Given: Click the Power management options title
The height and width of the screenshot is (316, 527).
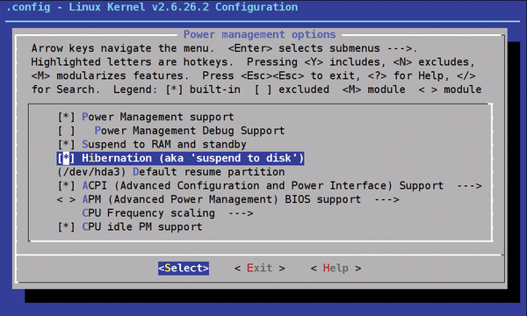Looking at the screenshot, I should pos(259,34).
